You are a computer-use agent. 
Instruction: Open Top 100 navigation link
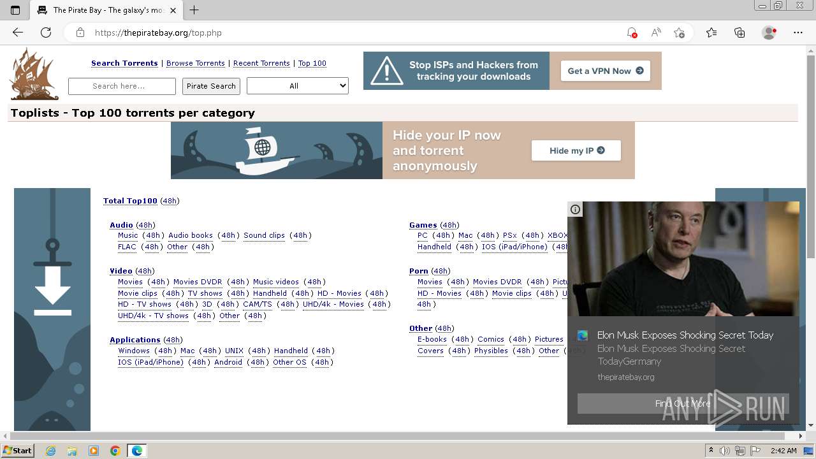[x=312, y=63]
